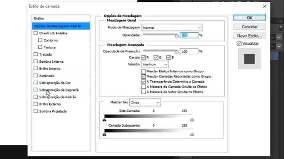Toggle the Visualizar preview checkbox

tap(239, 43)
